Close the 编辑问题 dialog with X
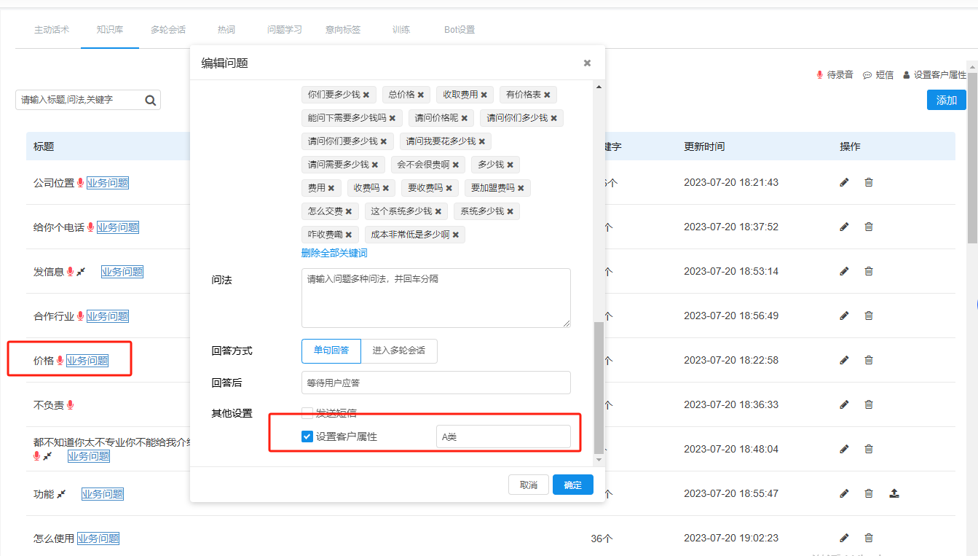This screenshot has width=978, height=556. [x=587, y=63]
